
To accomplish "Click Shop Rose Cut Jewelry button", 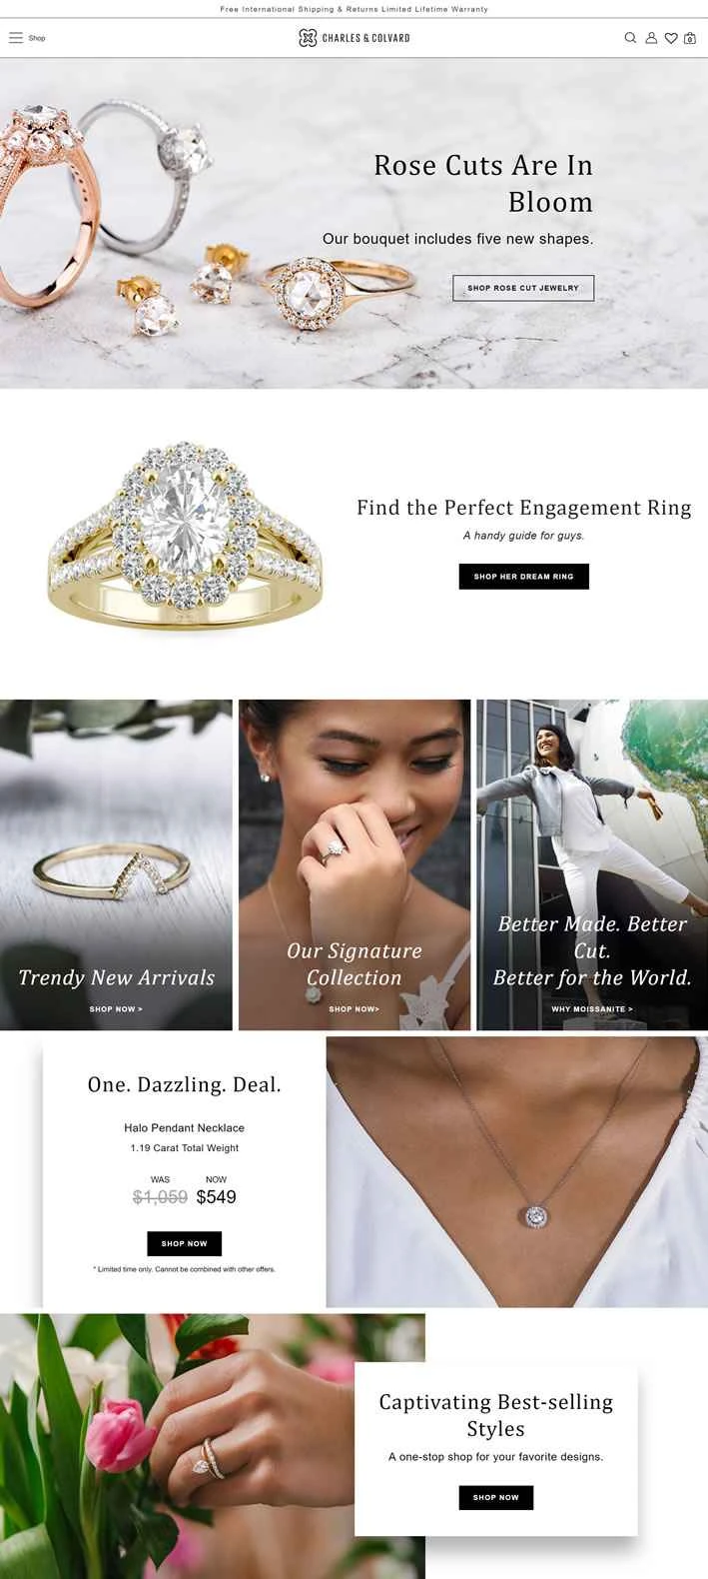I will coord(523,288).
